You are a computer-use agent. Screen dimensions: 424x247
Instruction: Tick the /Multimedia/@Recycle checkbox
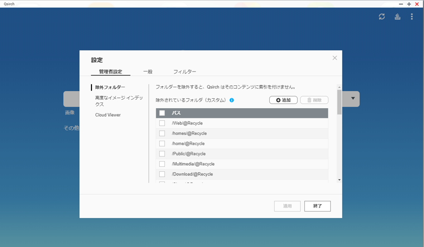click(x=162, y=164)
